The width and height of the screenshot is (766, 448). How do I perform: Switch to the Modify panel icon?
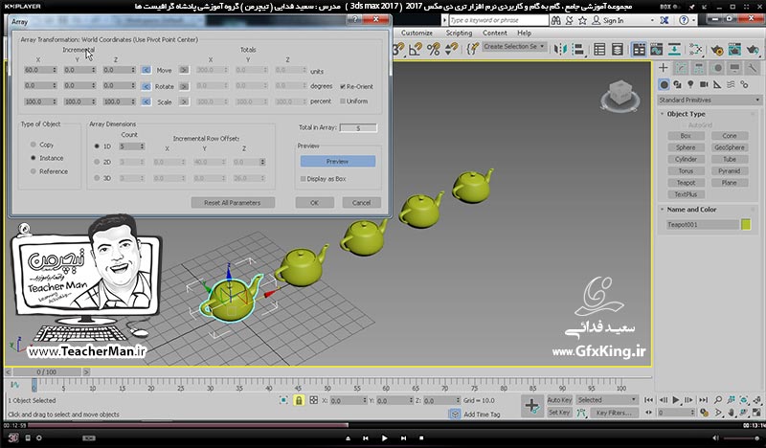[681, 68]
